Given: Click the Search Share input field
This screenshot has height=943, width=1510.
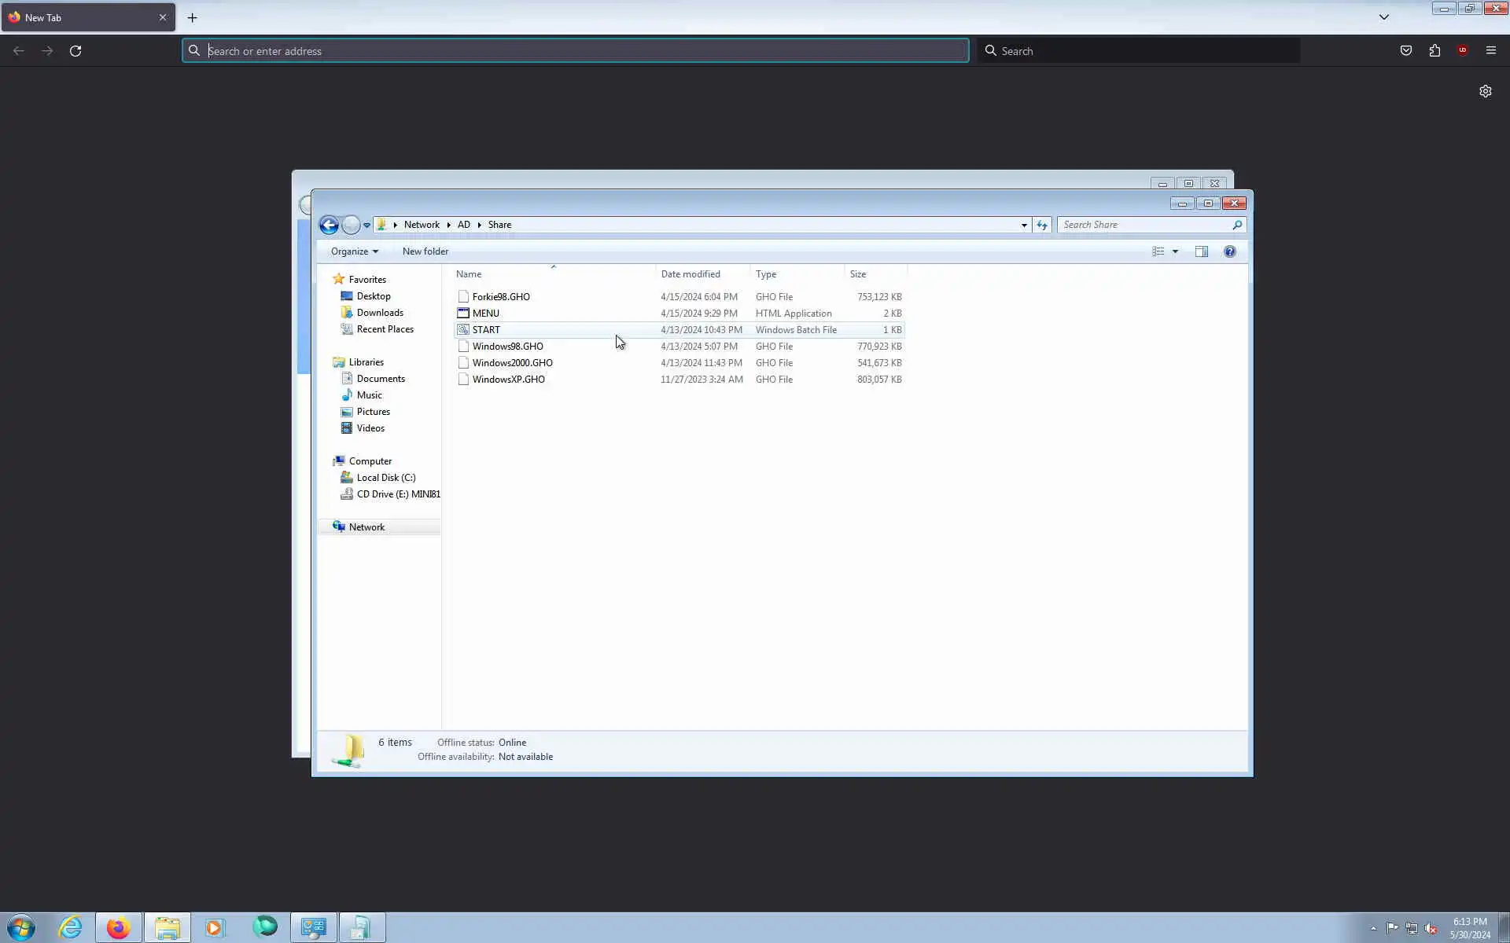Looking at the screenshot, I should tap(1144, 225).
